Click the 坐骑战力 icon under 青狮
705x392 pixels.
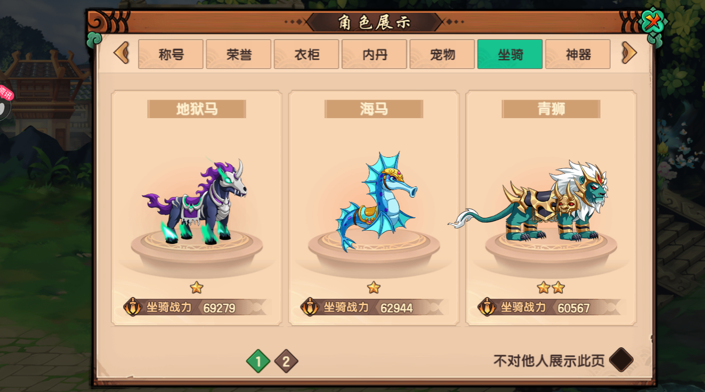pos(487,307)
